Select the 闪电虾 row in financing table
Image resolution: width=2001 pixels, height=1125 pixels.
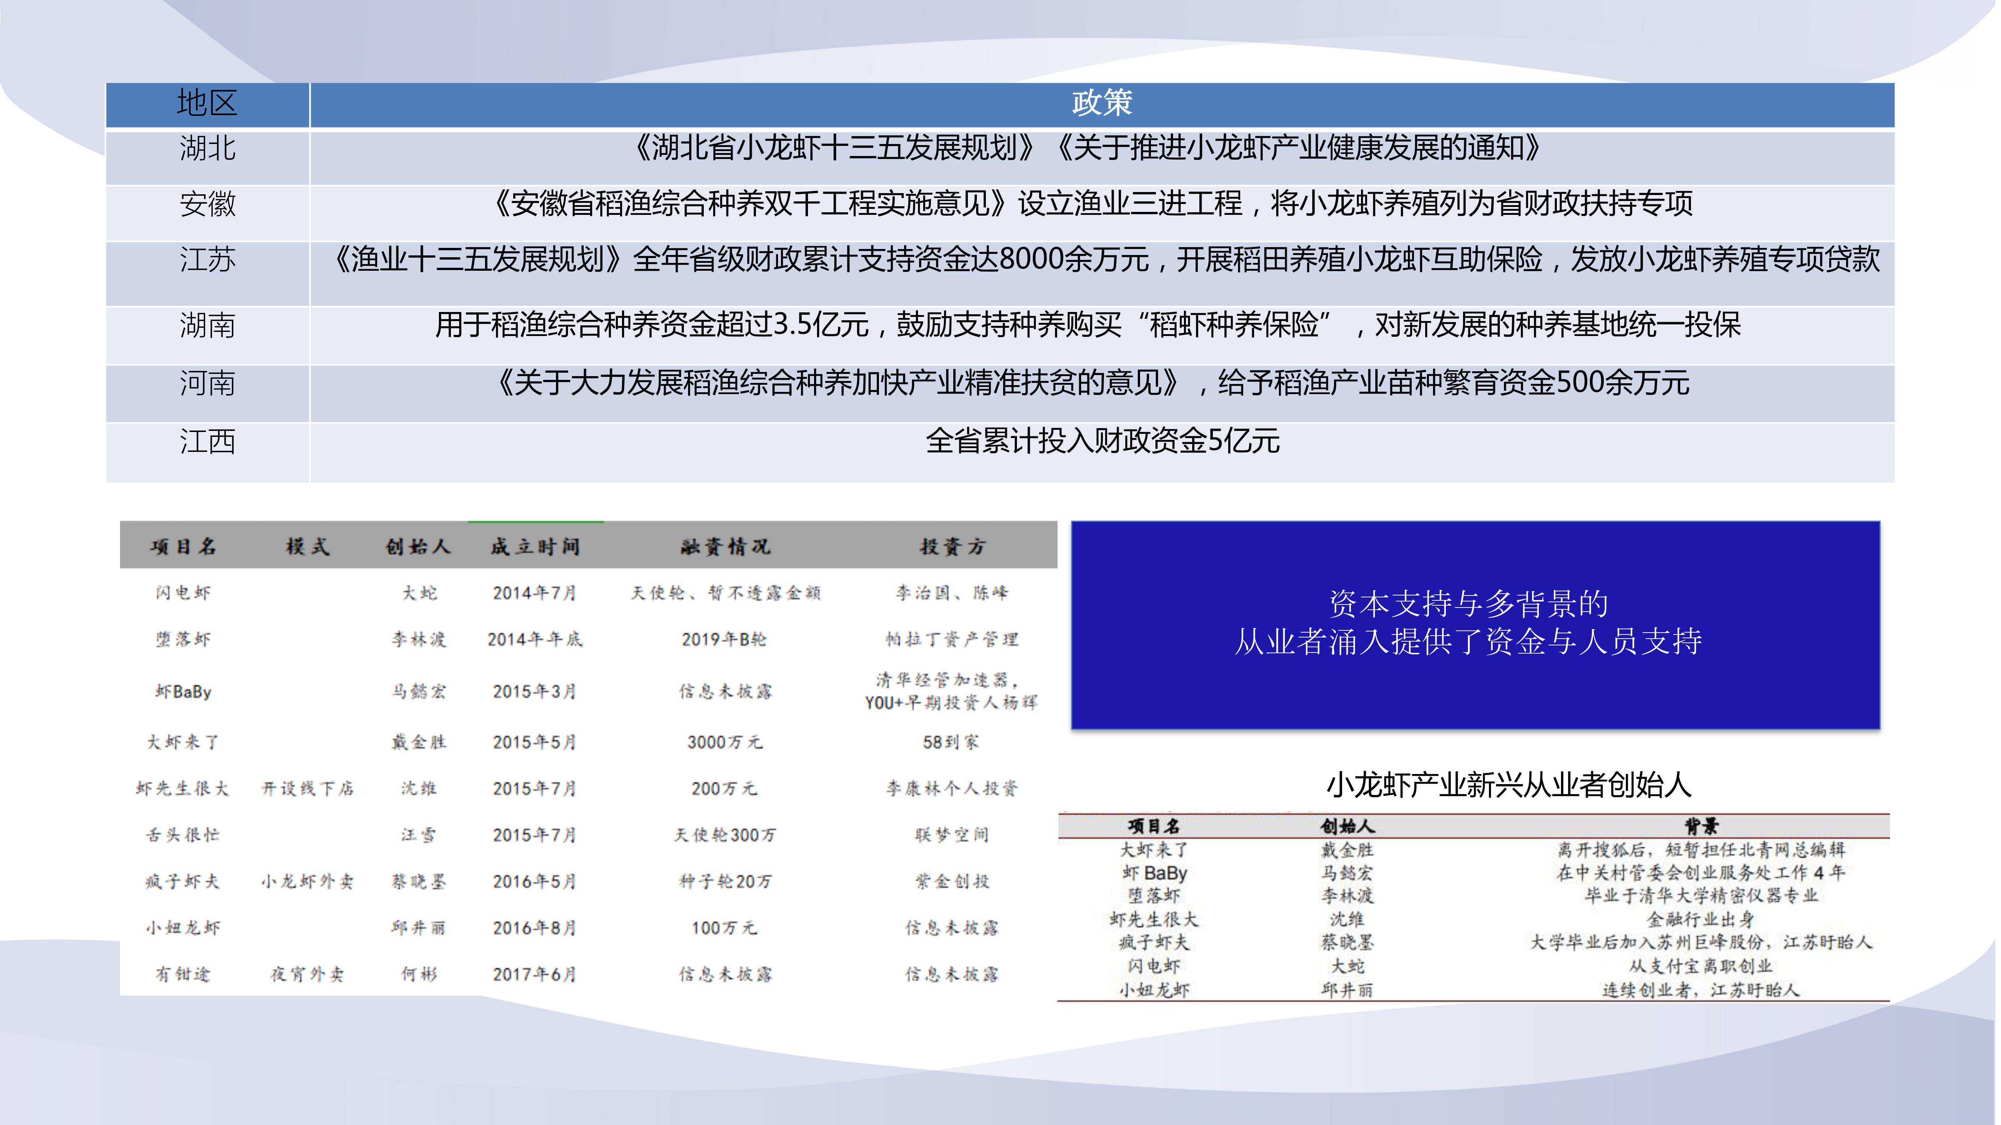(183, 592)
